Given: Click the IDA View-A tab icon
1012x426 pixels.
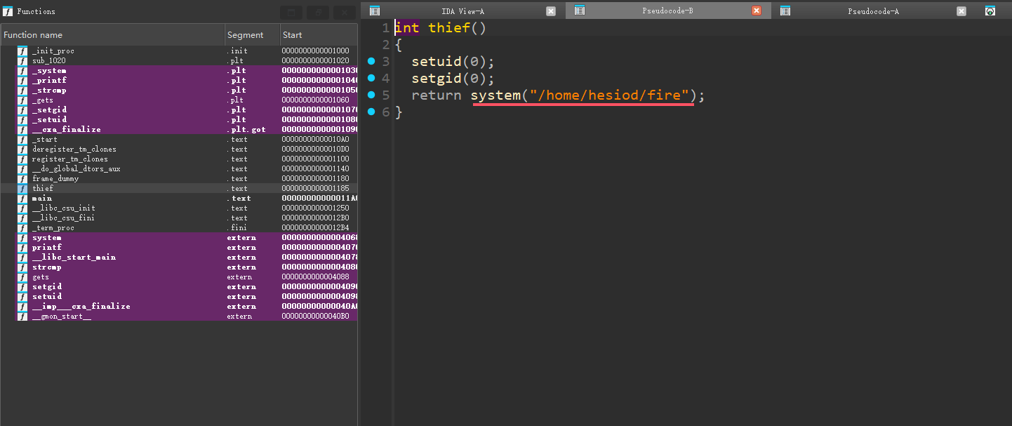Looking at the screenshot, I should point(375,11).
